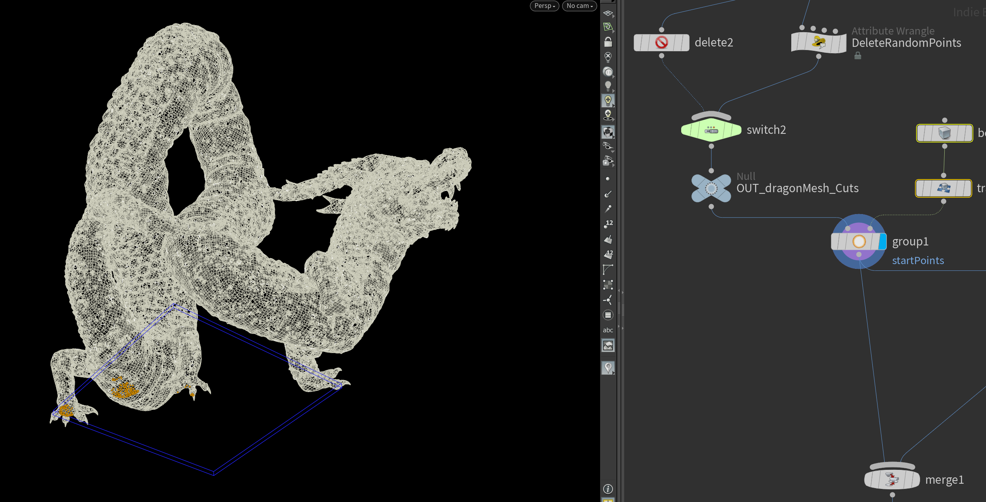The width and height of the screenshot is (986, 502).
Task: Toggle the display materials checkered cube icon
Action: (x=608, y=132)
